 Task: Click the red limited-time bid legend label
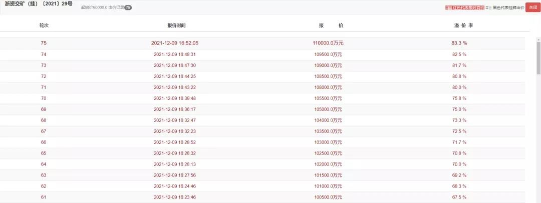click(x=465, y=8)
